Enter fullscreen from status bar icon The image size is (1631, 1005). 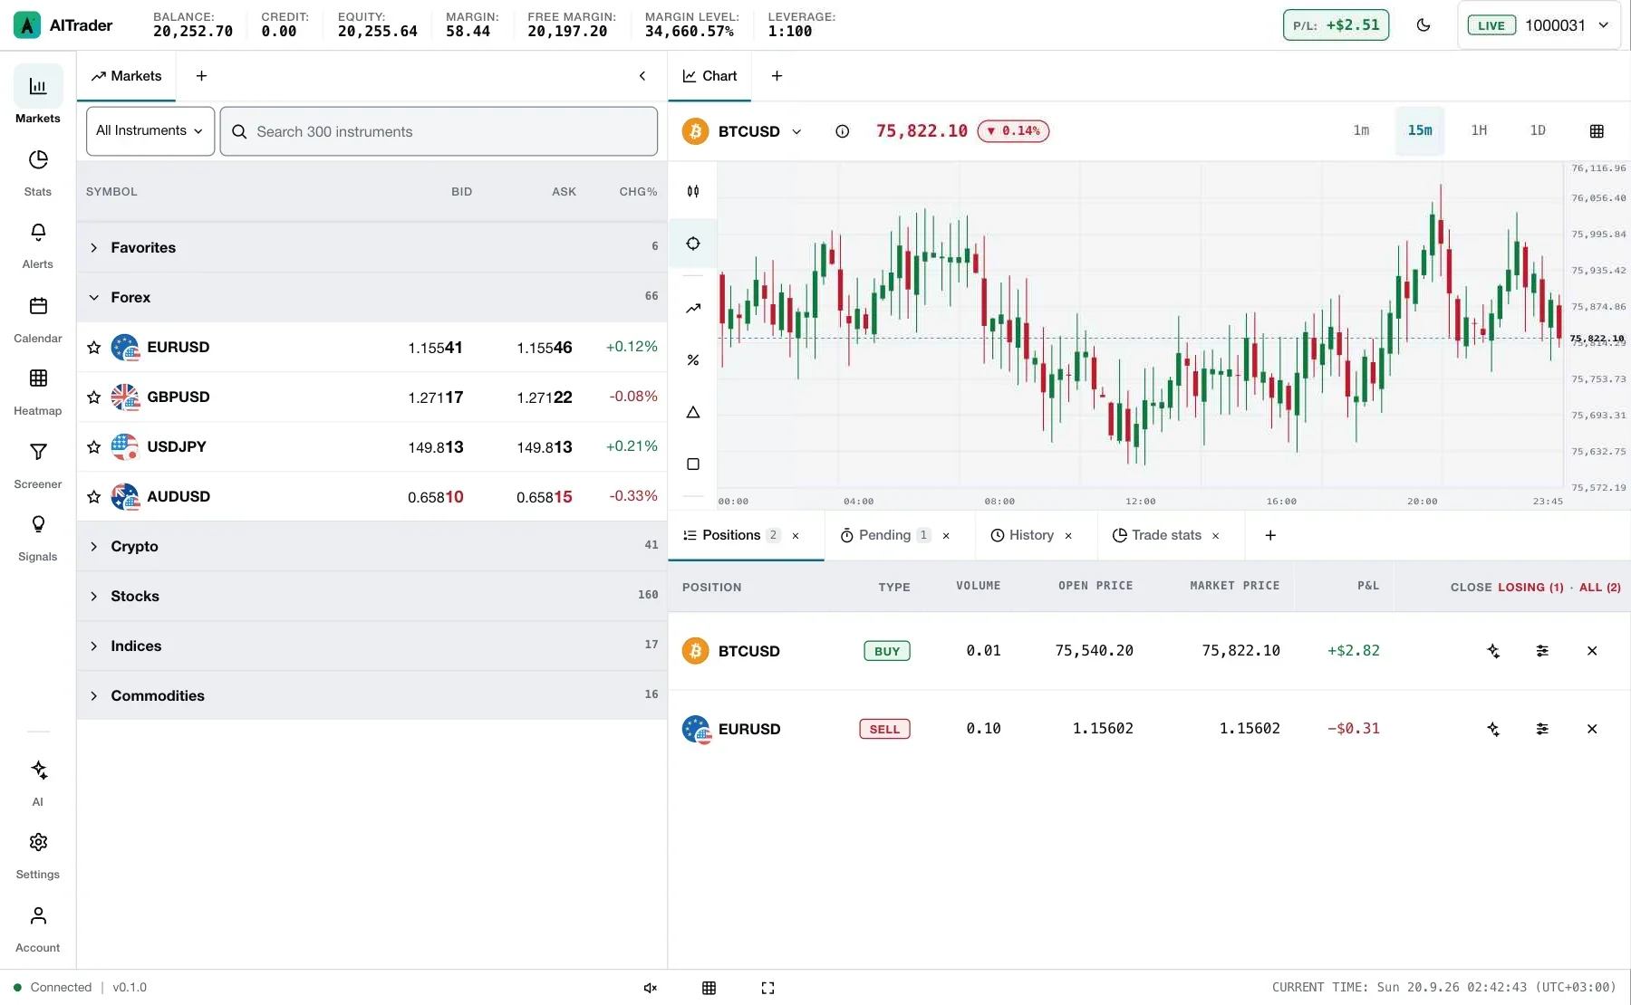coord(767,988)
